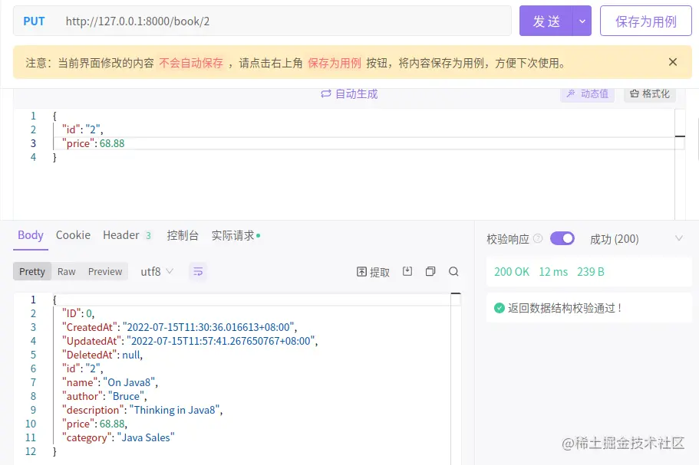
Task: Dismiss the yellow notice banner
Action: click(673, 62)
